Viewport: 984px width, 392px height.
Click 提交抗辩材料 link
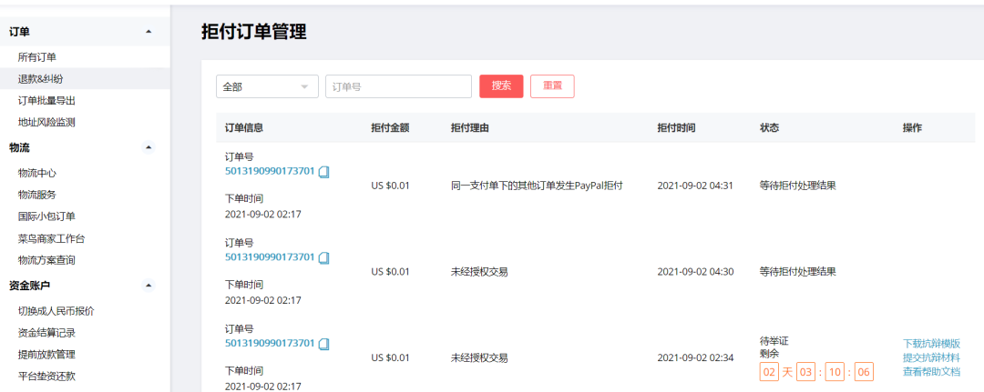point(931,357)
